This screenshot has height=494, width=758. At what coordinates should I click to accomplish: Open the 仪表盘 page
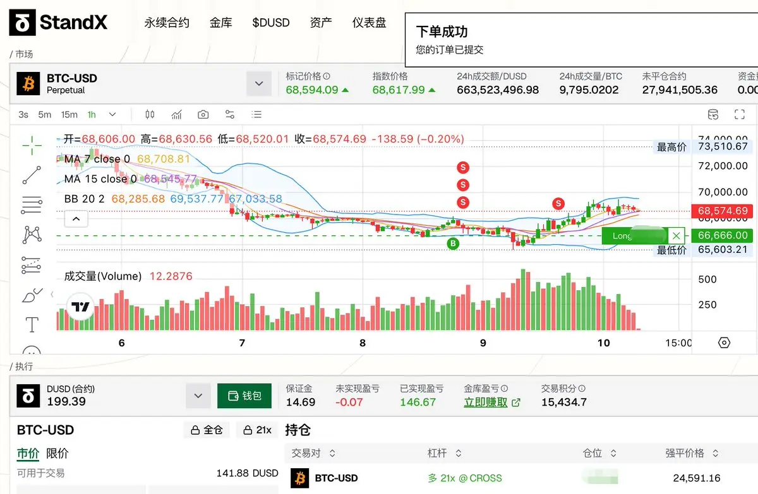pos(370,23)
